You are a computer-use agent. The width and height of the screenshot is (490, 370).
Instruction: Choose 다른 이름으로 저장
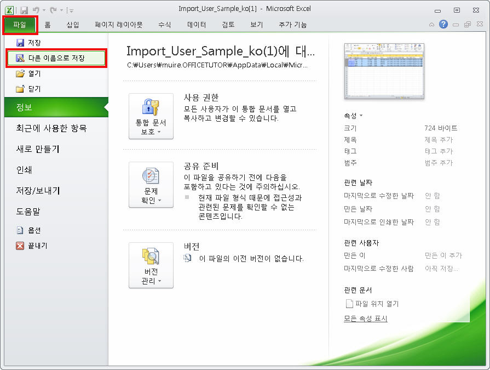(x=56, y=58)
